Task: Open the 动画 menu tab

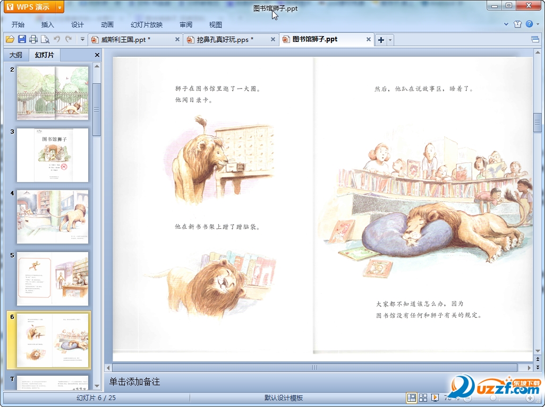Action: pyautogui.click(x=107, y=24)
